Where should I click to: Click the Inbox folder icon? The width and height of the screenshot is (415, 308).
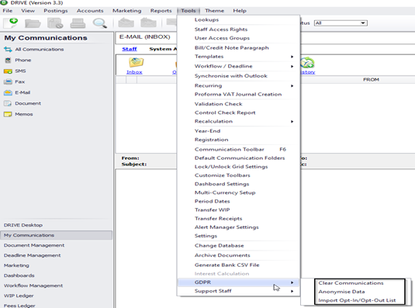pyautogui.click(x=136, y=62)
